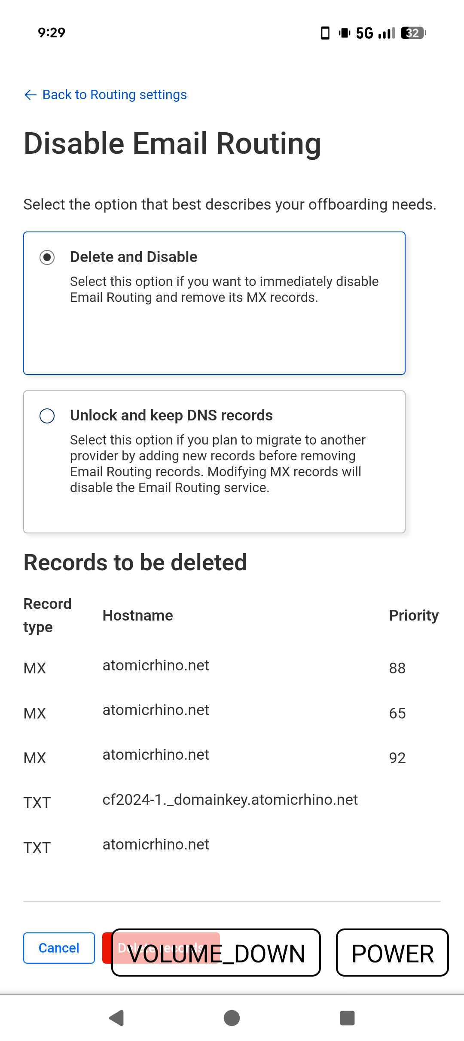The image size is (464, 1041).
Task: Tap the POWER overlay button
Action: click(392, 953)
